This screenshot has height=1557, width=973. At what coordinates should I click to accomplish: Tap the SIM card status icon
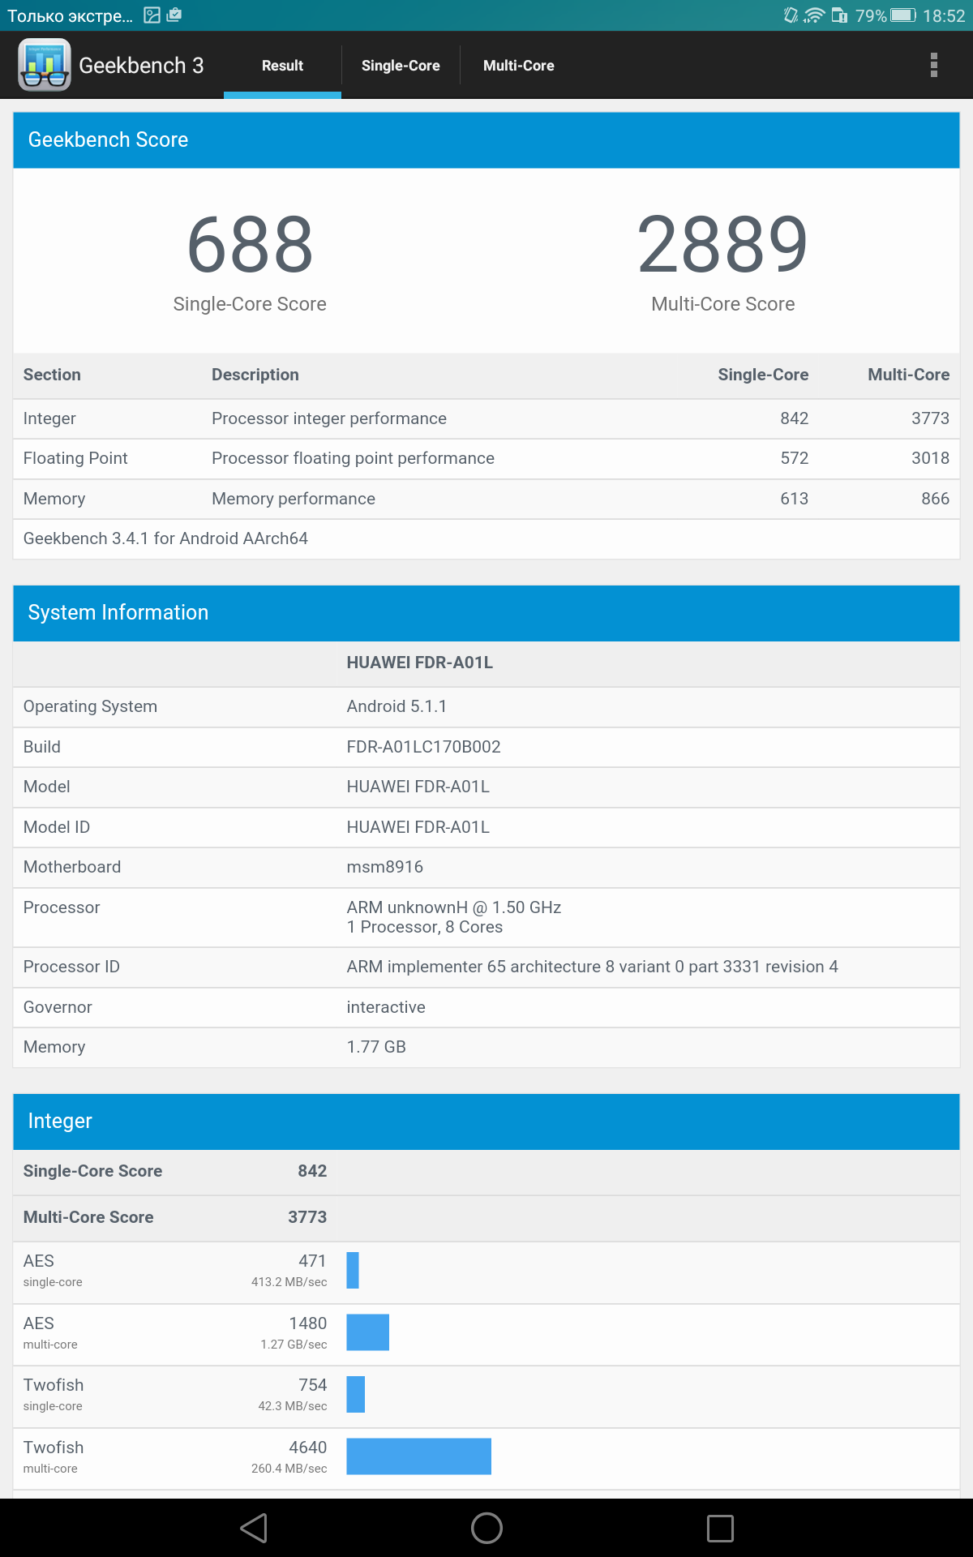(840, 15)
